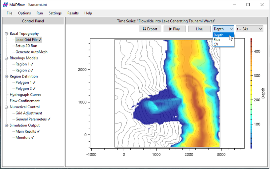
Task: Choose CV option in dropdown list
Action: (x=216, y=44)
